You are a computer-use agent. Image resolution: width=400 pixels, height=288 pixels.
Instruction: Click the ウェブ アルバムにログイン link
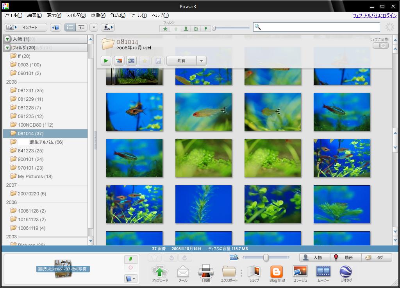pos(375,16)
